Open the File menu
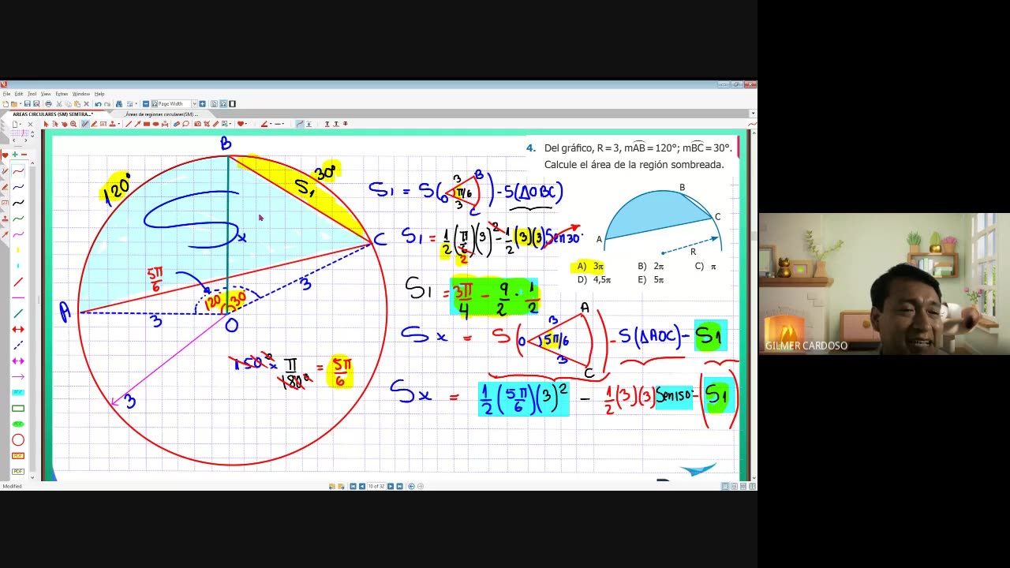This screenshot has width=1010, height=568. coord(6,94)
